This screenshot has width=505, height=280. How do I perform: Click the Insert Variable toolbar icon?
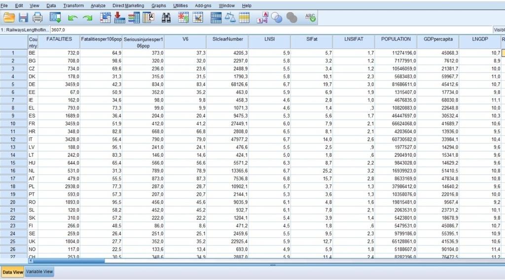point(198,18)
